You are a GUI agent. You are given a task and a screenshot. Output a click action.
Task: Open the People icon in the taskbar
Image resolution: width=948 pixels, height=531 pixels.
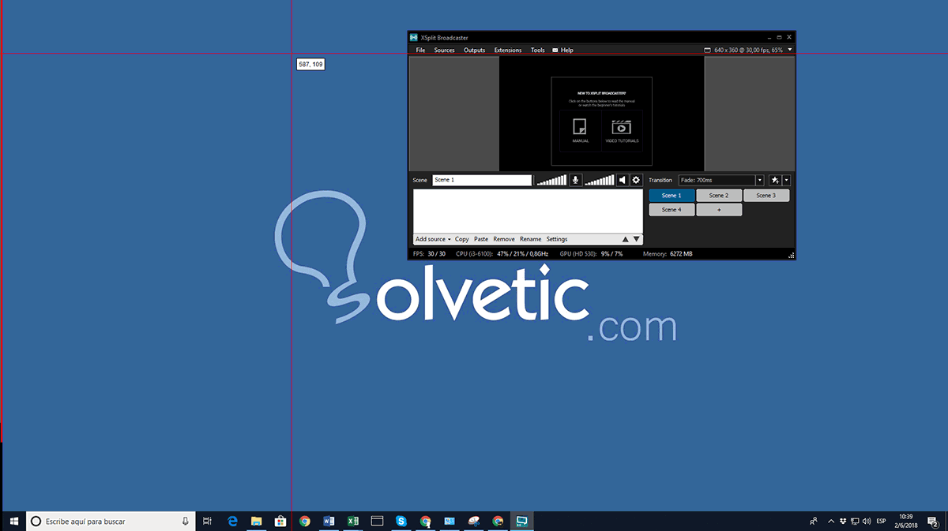[814, 521]
